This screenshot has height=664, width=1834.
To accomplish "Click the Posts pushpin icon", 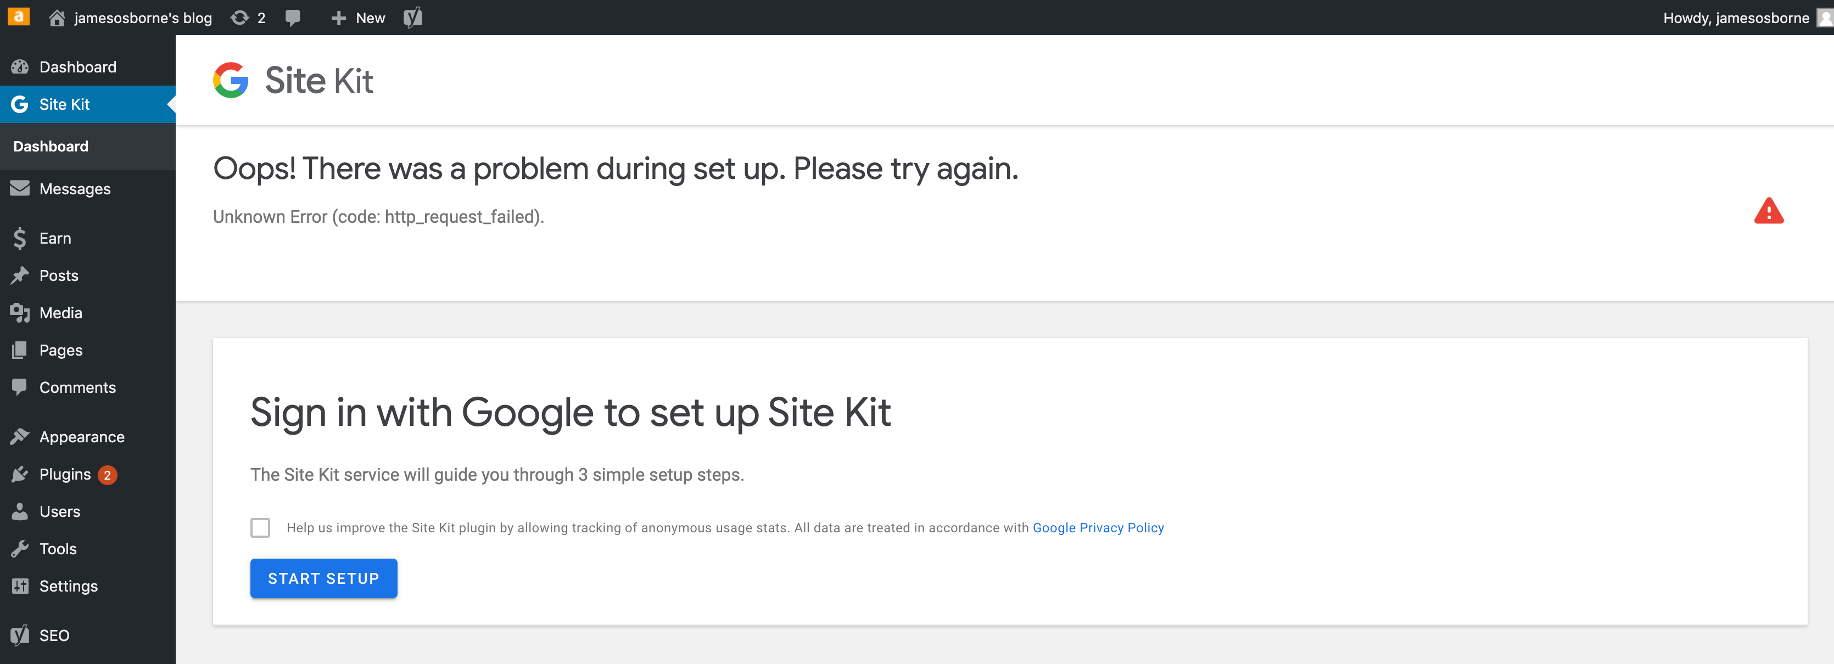I will [x=20, y=275].
